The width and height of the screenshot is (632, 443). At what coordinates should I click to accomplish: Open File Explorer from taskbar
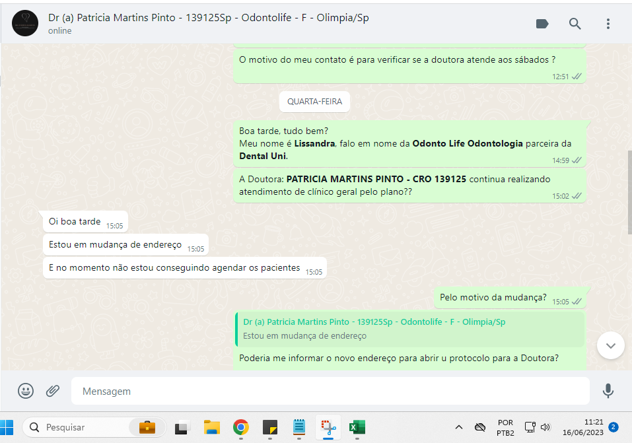click(211, 427)
